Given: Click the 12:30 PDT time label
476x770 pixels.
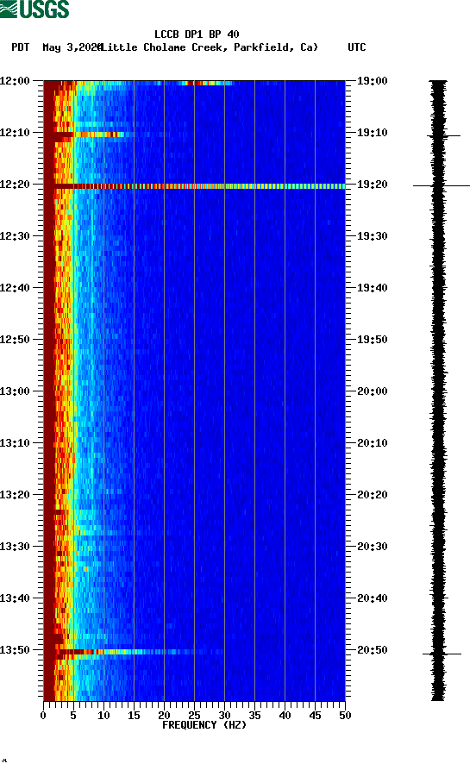Looking at the screenshot, I should (15, 235).
